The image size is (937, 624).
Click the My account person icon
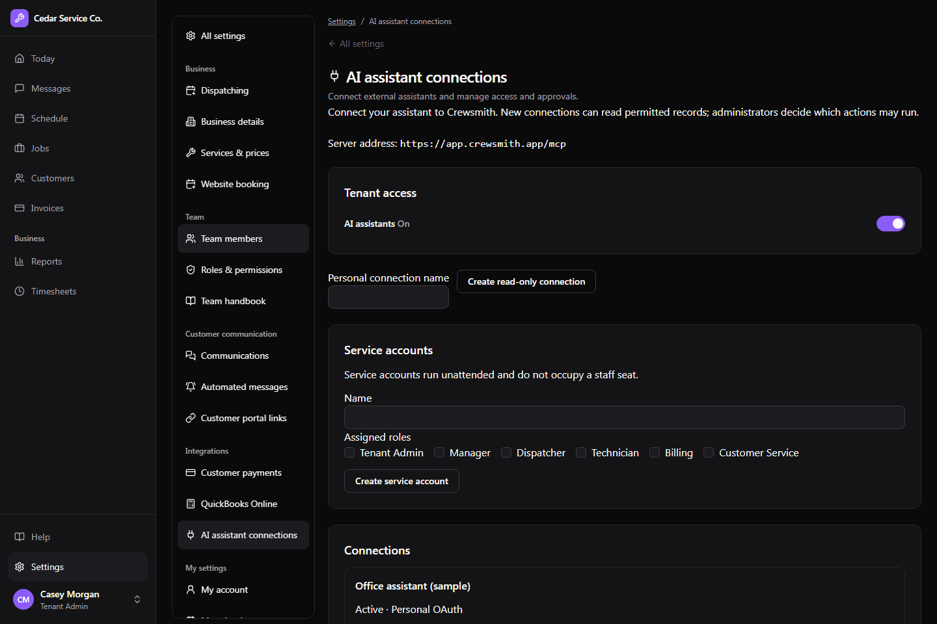tap(191, 590)
